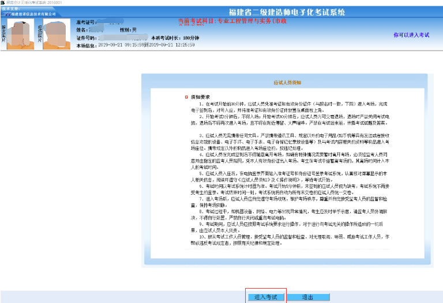Click the 姓名 label
The height and width of the screenshot is (303, 443).
(82, 29)
